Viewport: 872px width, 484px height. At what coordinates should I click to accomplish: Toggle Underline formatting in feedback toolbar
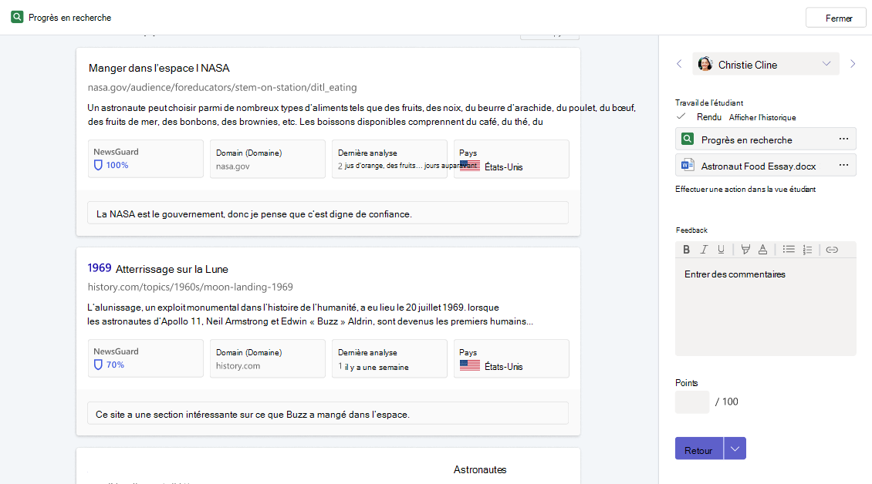[721, 250]
